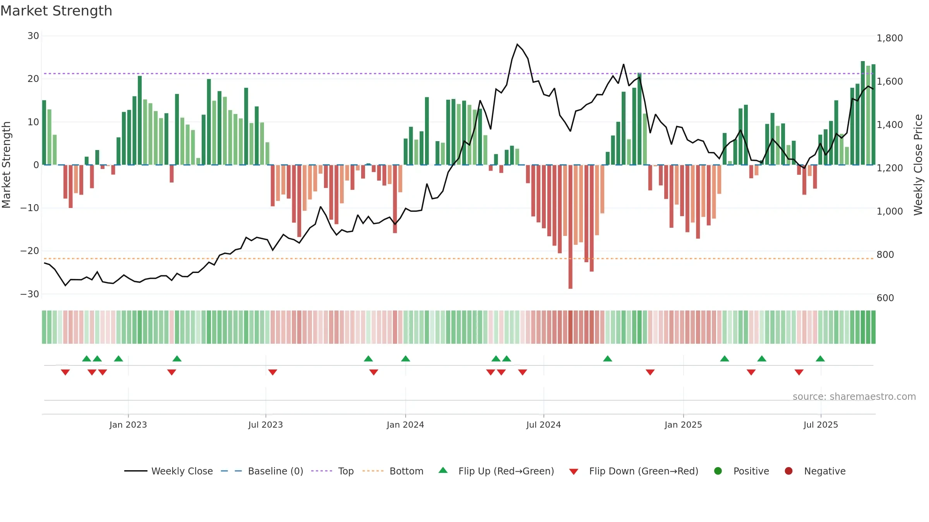The width and height of the screenshot is (929, 522).
Task: Toggle Flip Up (Red→Green) legend entry
Action: point(496,471)
